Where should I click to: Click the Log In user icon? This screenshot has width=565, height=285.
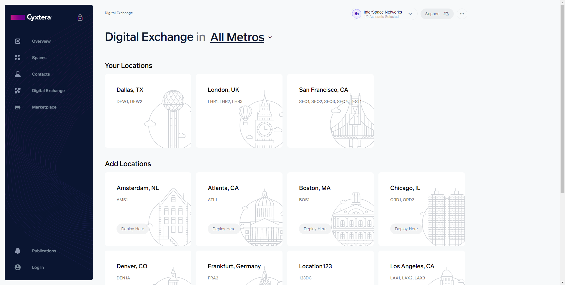[x=18, y=267]
